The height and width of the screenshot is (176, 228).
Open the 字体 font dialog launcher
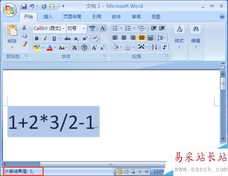point(104,56)
